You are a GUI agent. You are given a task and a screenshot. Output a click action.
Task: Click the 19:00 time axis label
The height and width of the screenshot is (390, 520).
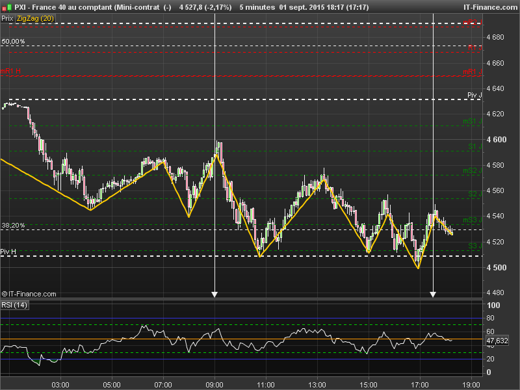(x=471, y=385)
